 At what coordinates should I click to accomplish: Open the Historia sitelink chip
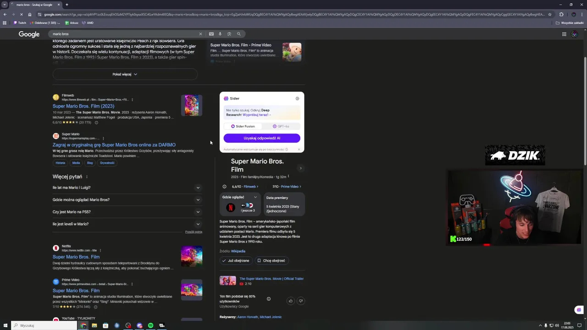[x=61, y=163]
